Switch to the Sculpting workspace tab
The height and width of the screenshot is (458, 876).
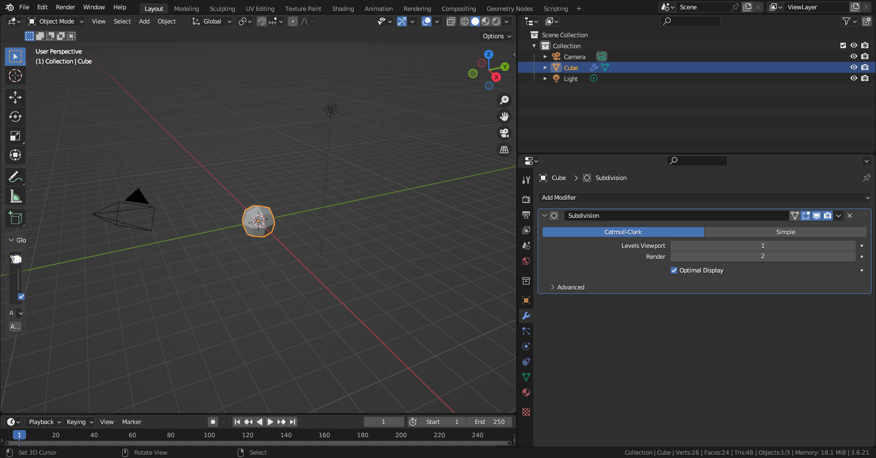[x=222, y=9]
